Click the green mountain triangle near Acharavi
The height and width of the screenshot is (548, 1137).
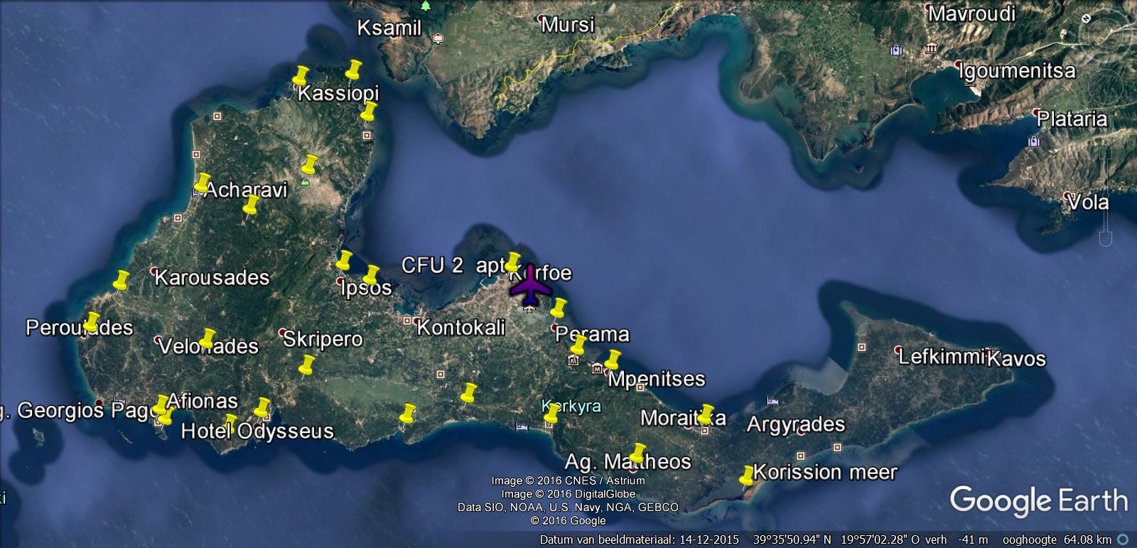305,182
